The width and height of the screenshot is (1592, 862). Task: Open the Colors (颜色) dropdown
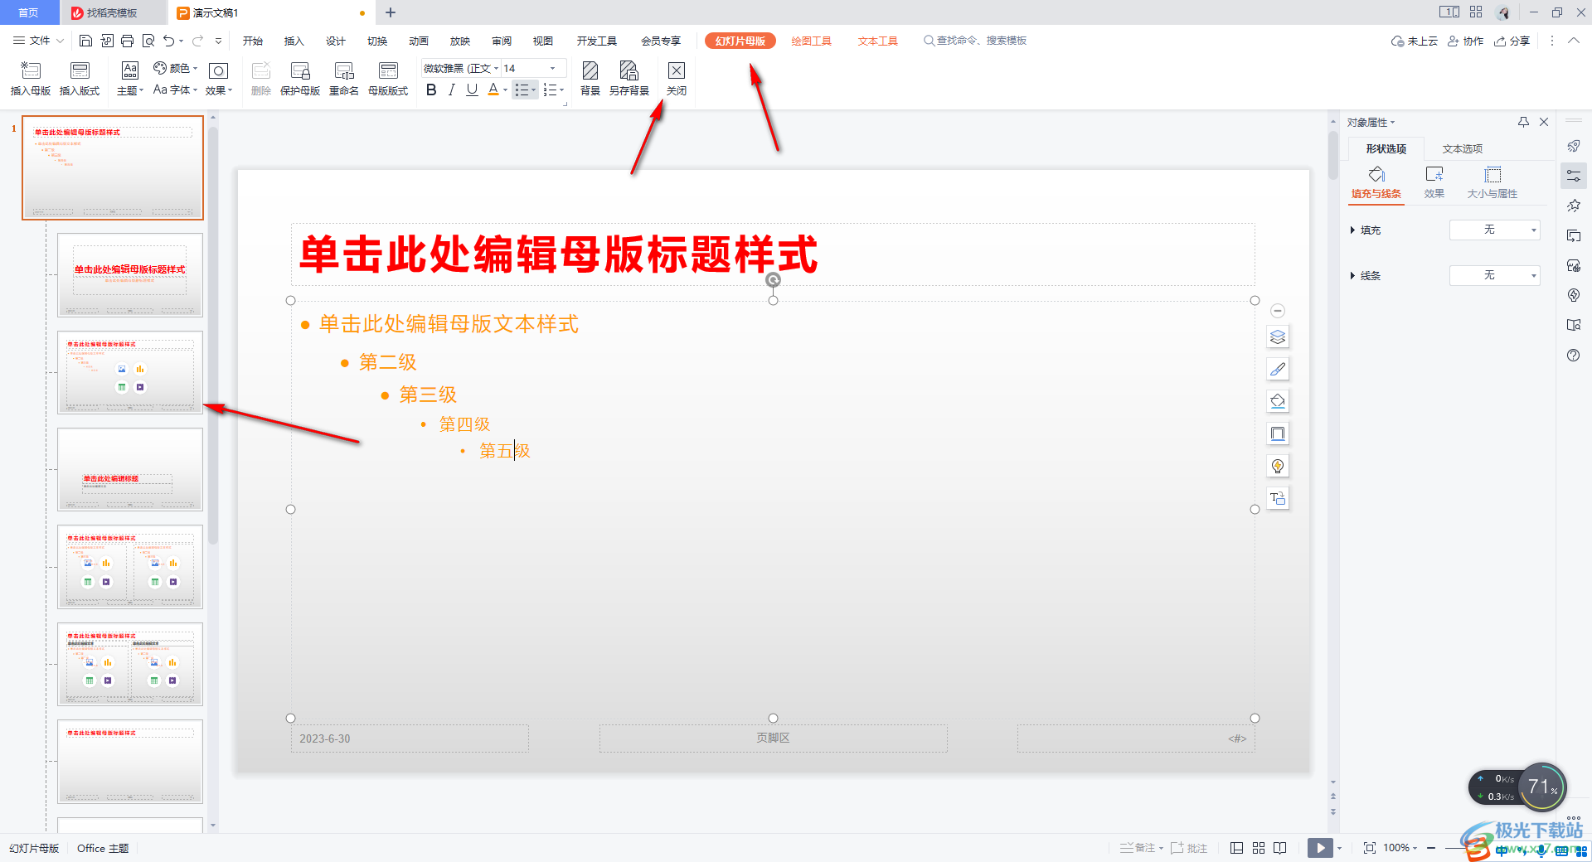[176, 68]
